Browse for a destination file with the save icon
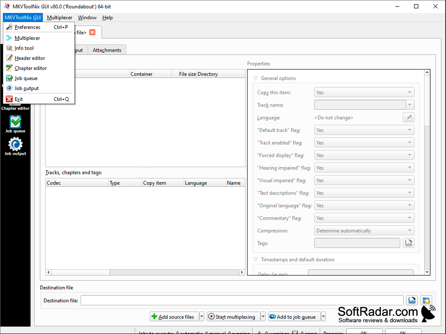This screenshot has height=334, width=446. (x=412, y=300)
